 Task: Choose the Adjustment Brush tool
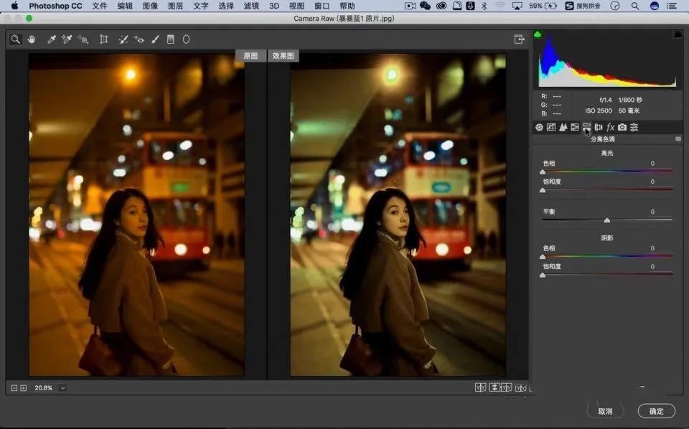coord(154,39)
